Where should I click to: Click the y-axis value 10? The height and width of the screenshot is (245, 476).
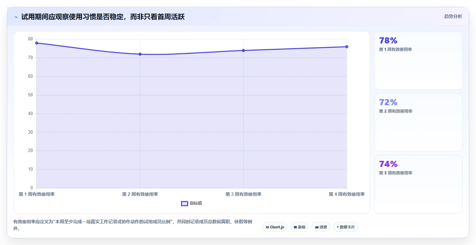[31, 169]
